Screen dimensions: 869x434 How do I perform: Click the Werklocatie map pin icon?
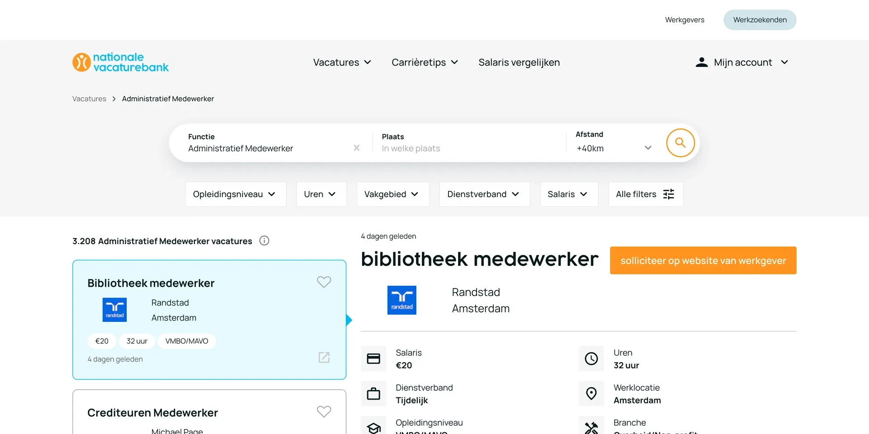[591, 394]
